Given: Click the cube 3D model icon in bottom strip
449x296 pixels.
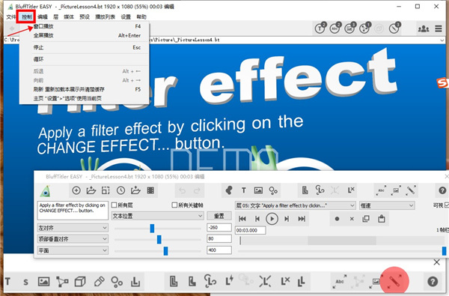Looking at the screenshot, I should 80,282.
